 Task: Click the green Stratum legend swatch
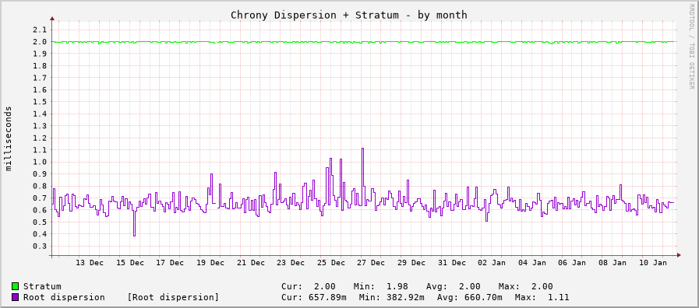(x=15, y=286)
